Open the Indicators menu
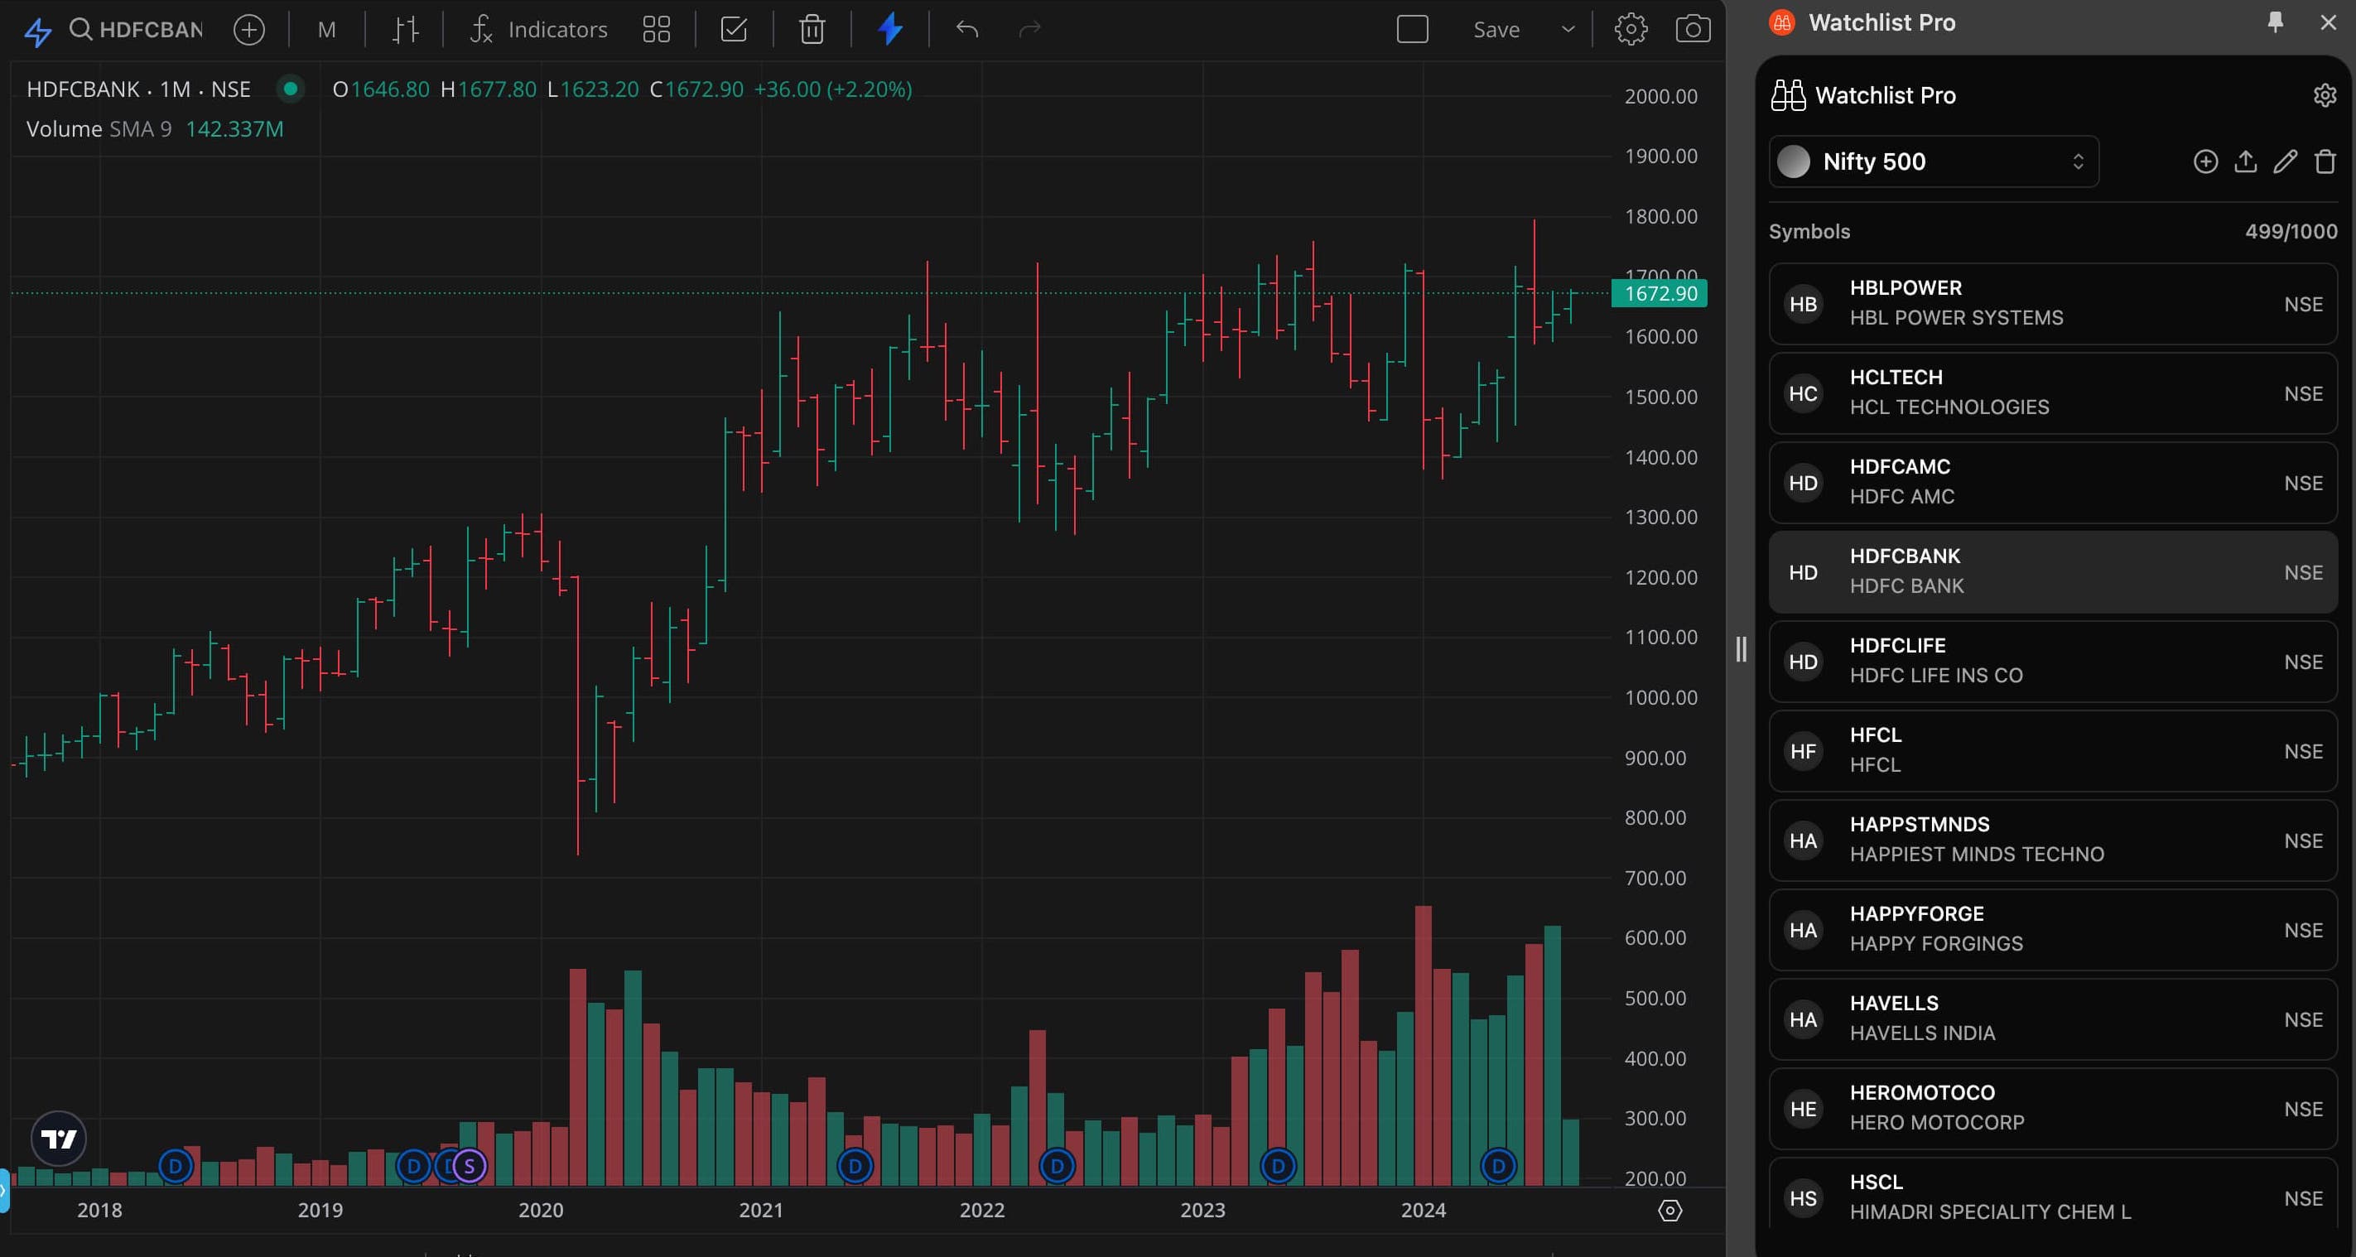 pos(539,29)
